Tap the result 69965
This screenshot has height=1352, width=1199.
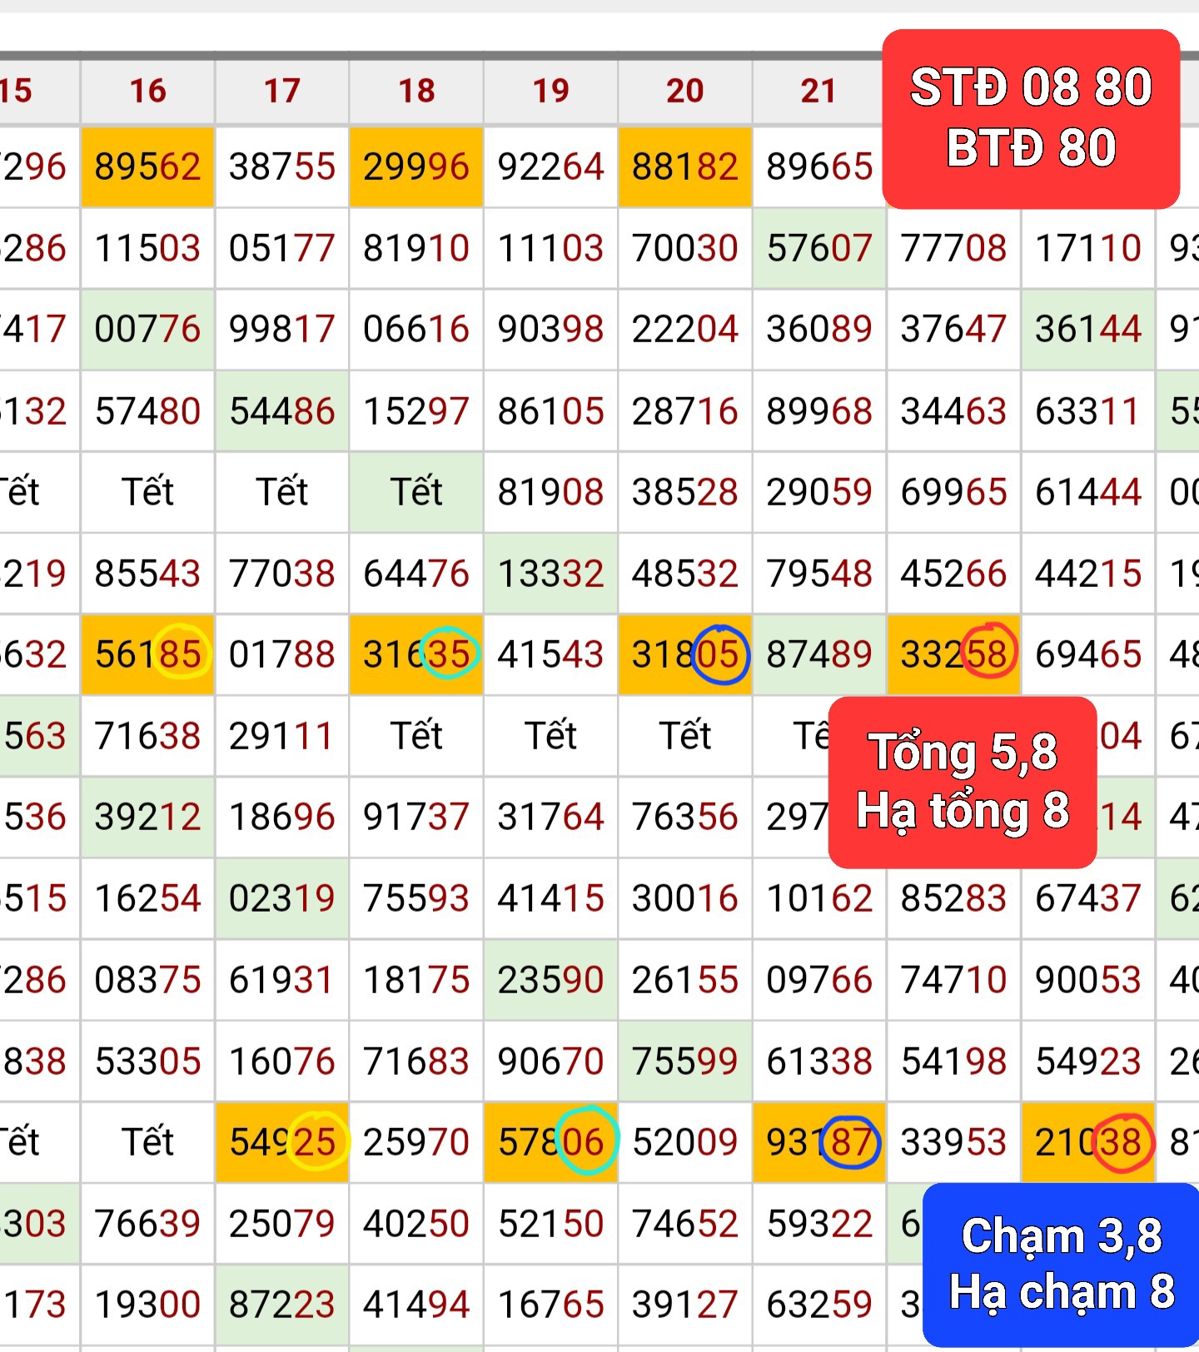(x=954, y=492)
